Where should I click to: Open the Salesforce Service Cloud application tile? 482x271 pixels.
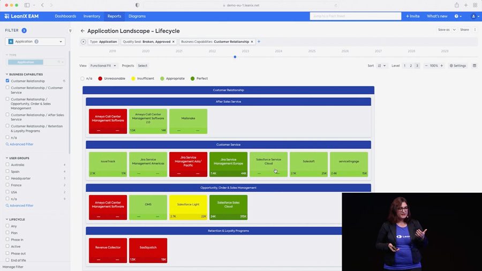[268, 164]
